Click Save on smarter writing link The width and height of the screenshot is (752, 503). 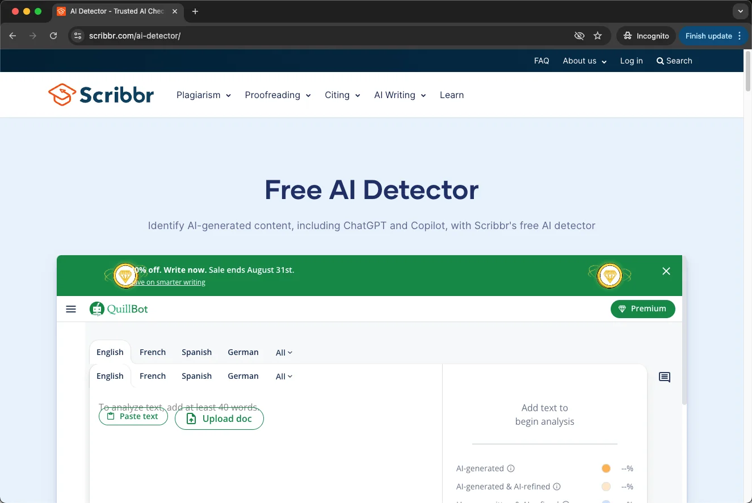click(167, 282)
